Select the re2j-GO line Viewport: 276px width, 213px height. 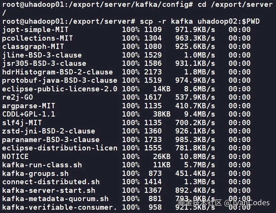tap(17, 97)
